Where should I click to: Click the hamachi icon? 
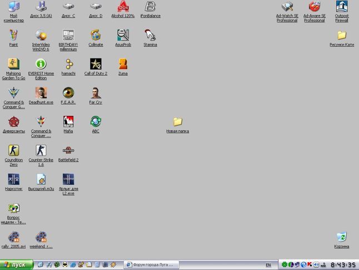[x=68, y=64]
